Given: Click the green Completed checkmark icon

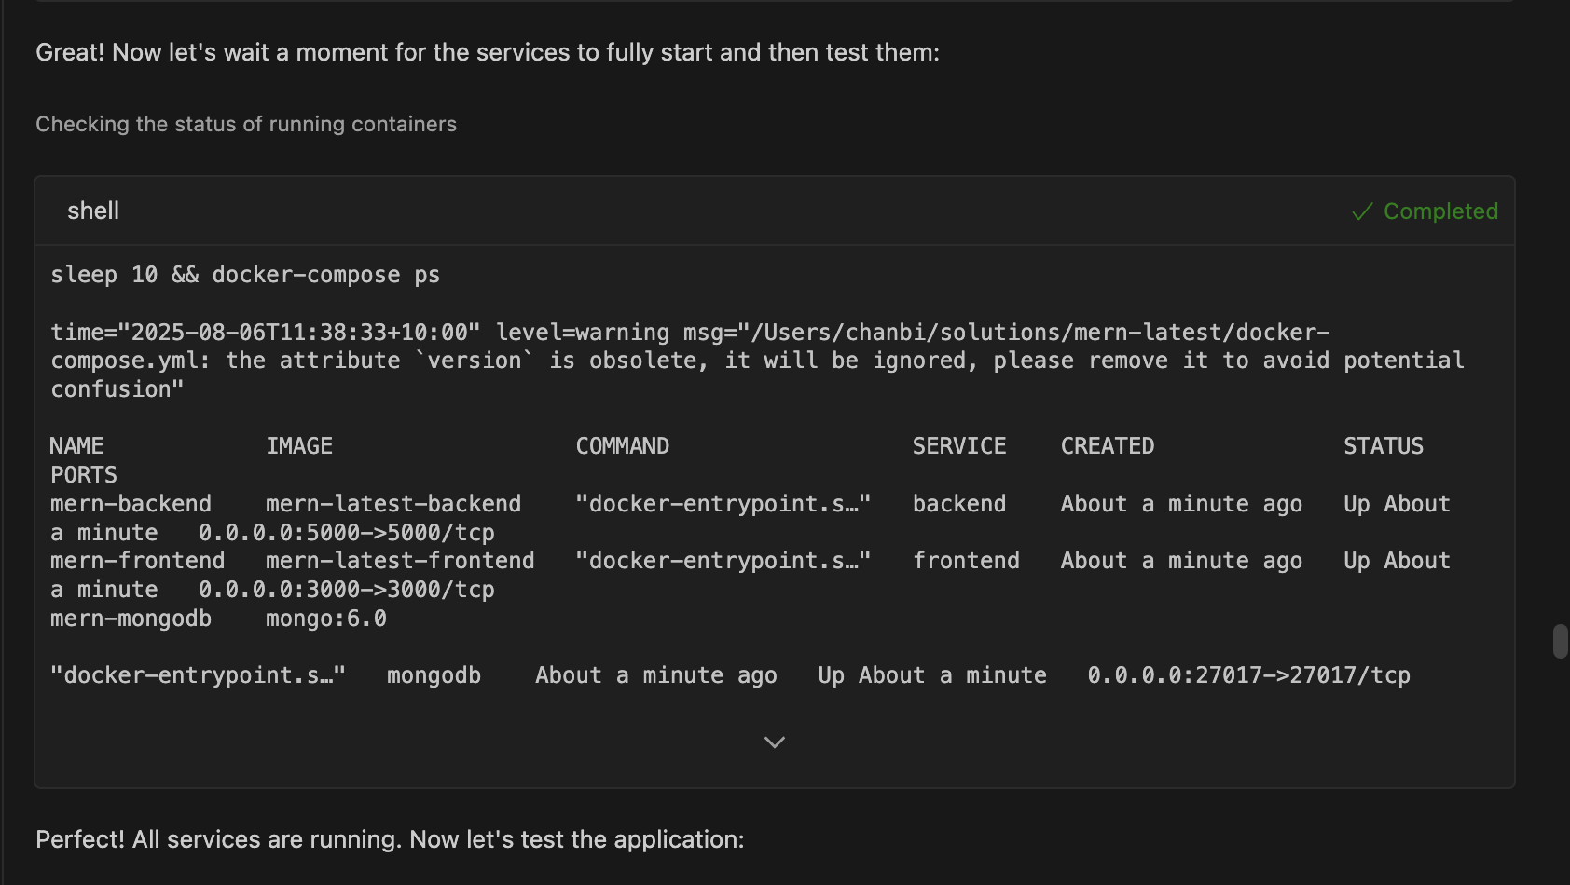Looking at the screenshot, I should point(1362,211).
